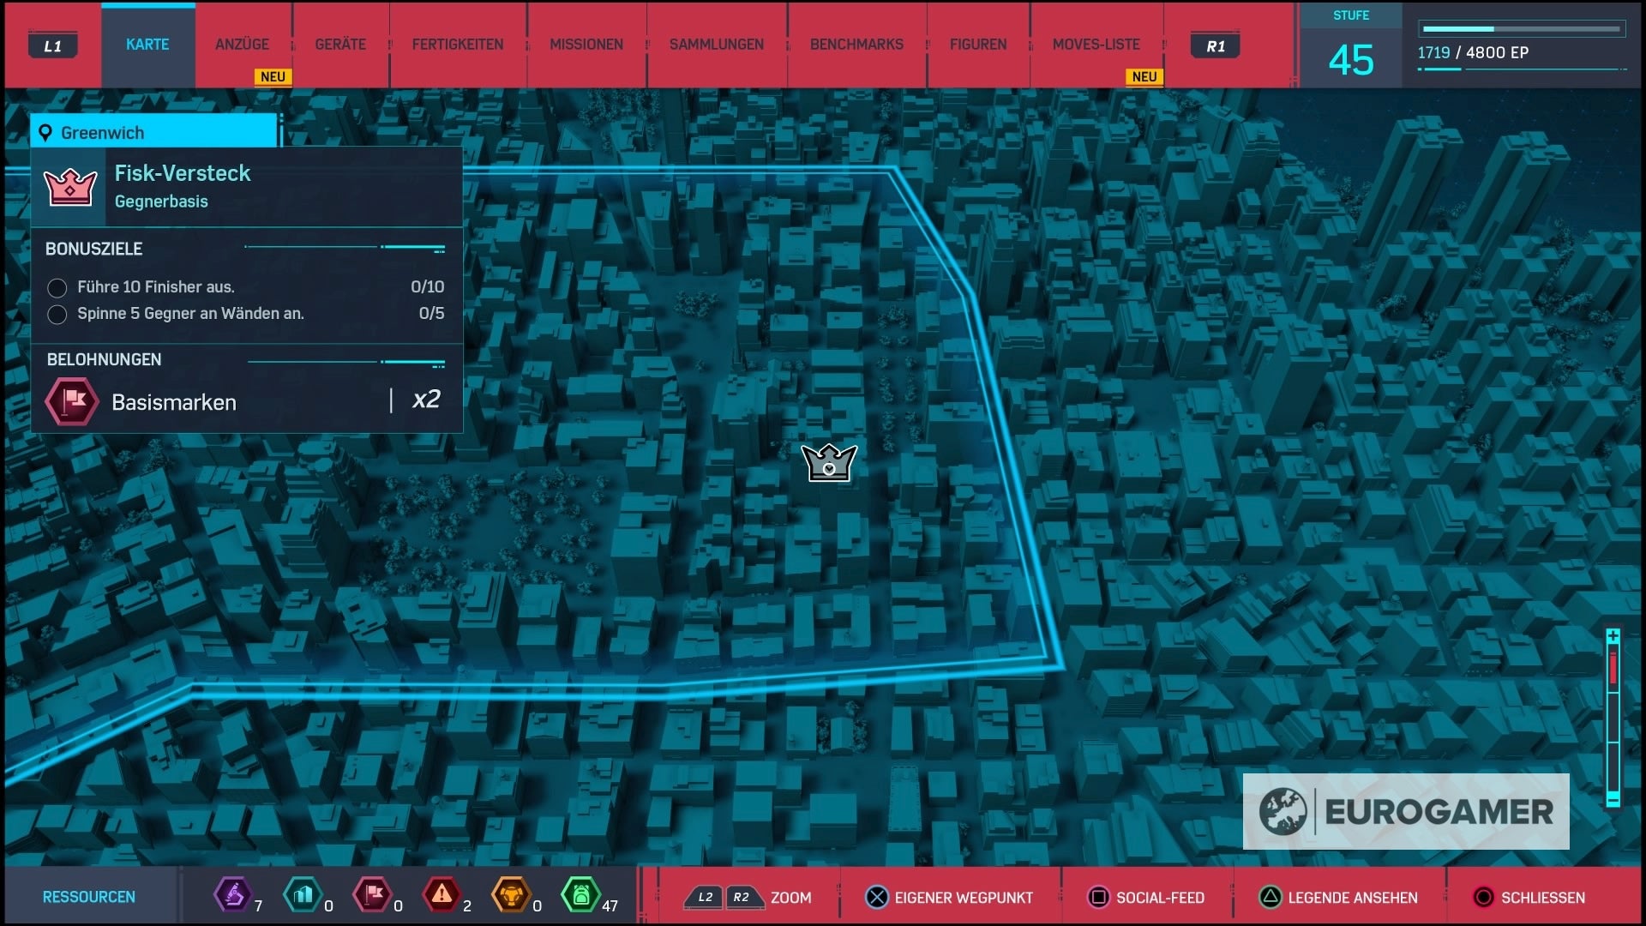Click the red base token resource icon
The image size is (1646, 926).
pyautogui.click(x=372, y=895)
